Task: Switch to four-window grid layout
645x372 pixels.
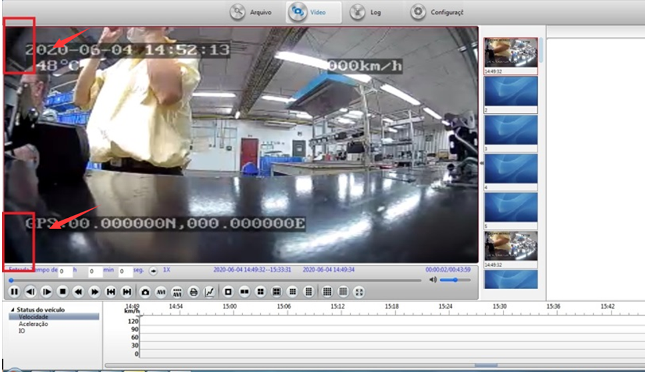Action: point(260,292)
